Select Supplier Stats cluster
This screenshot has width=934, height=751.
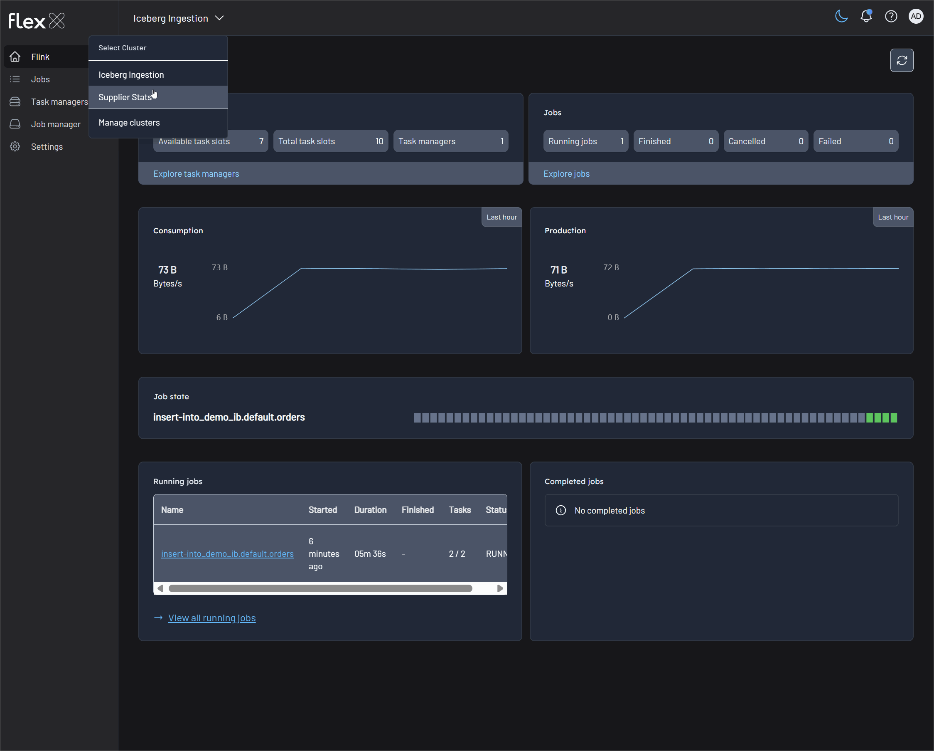tap(125, 97)
